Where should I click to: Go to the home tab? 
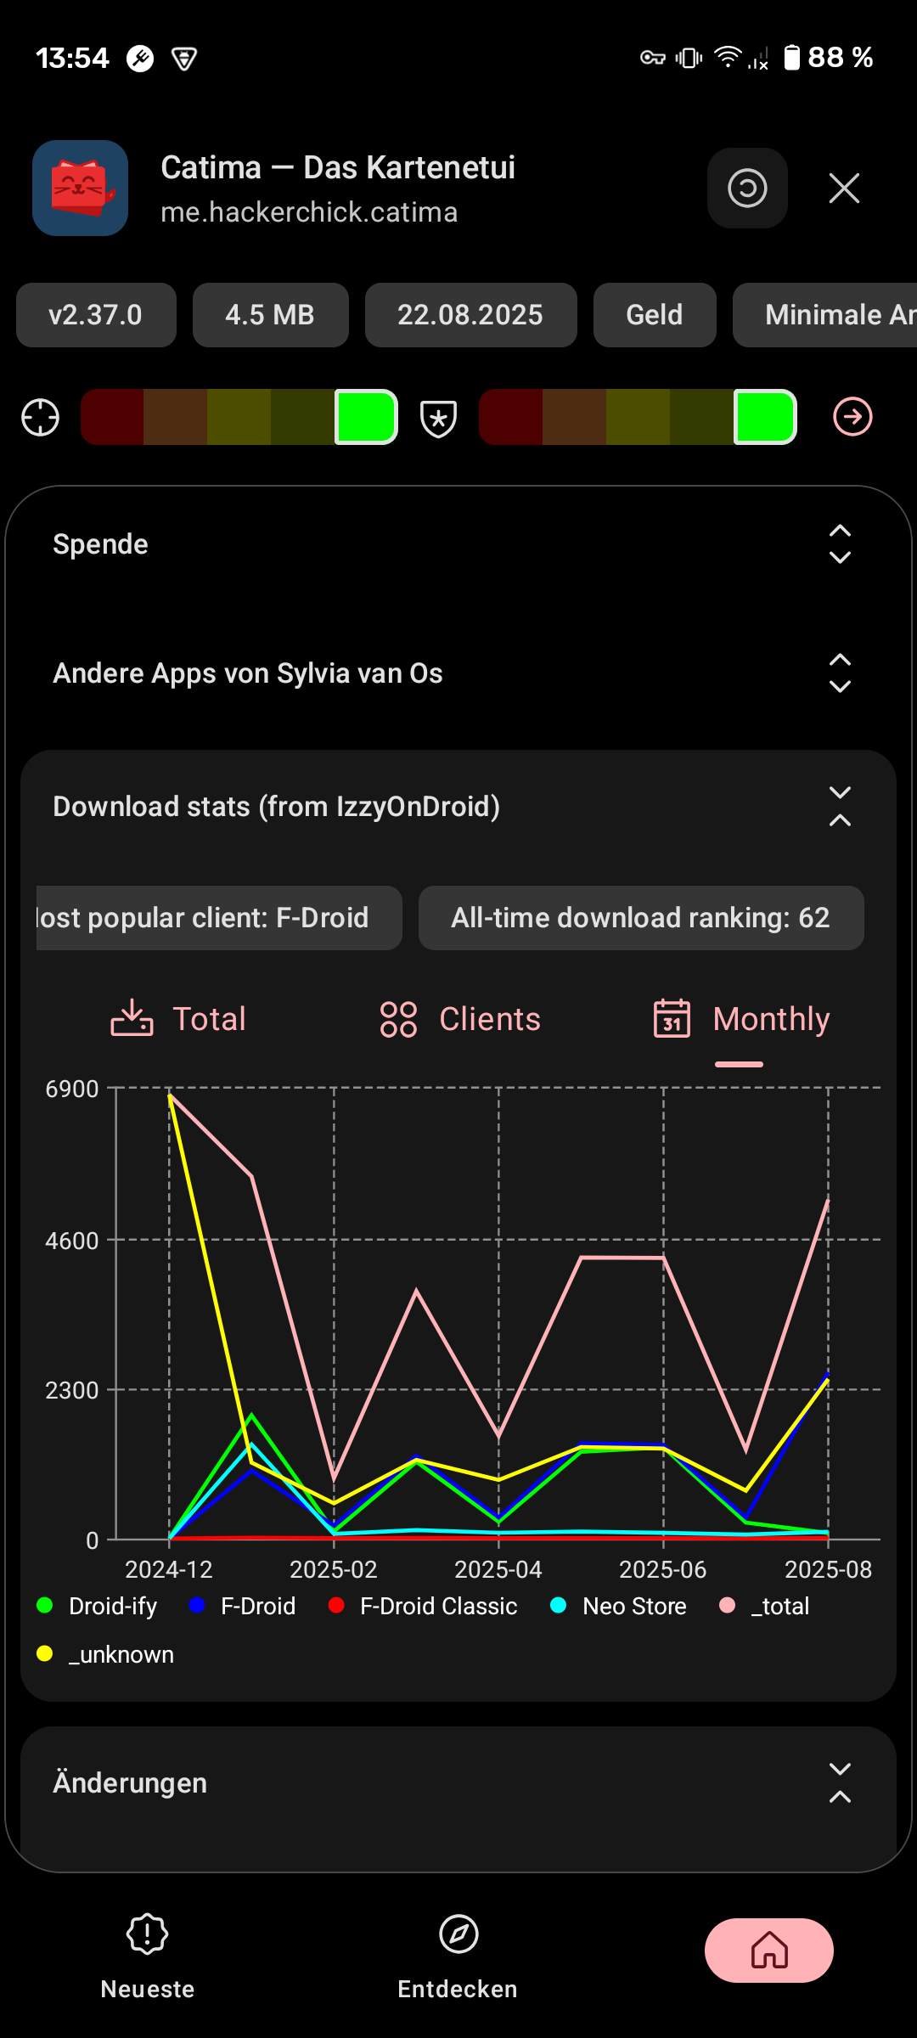[768, 1950]
